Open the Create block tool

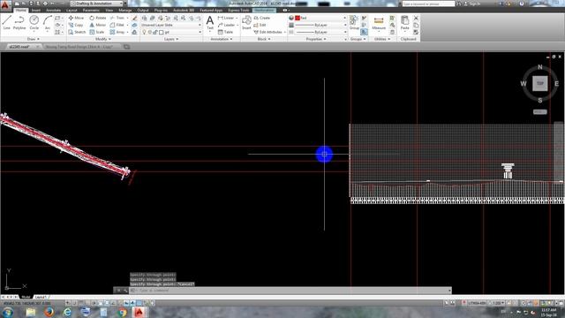262,18
